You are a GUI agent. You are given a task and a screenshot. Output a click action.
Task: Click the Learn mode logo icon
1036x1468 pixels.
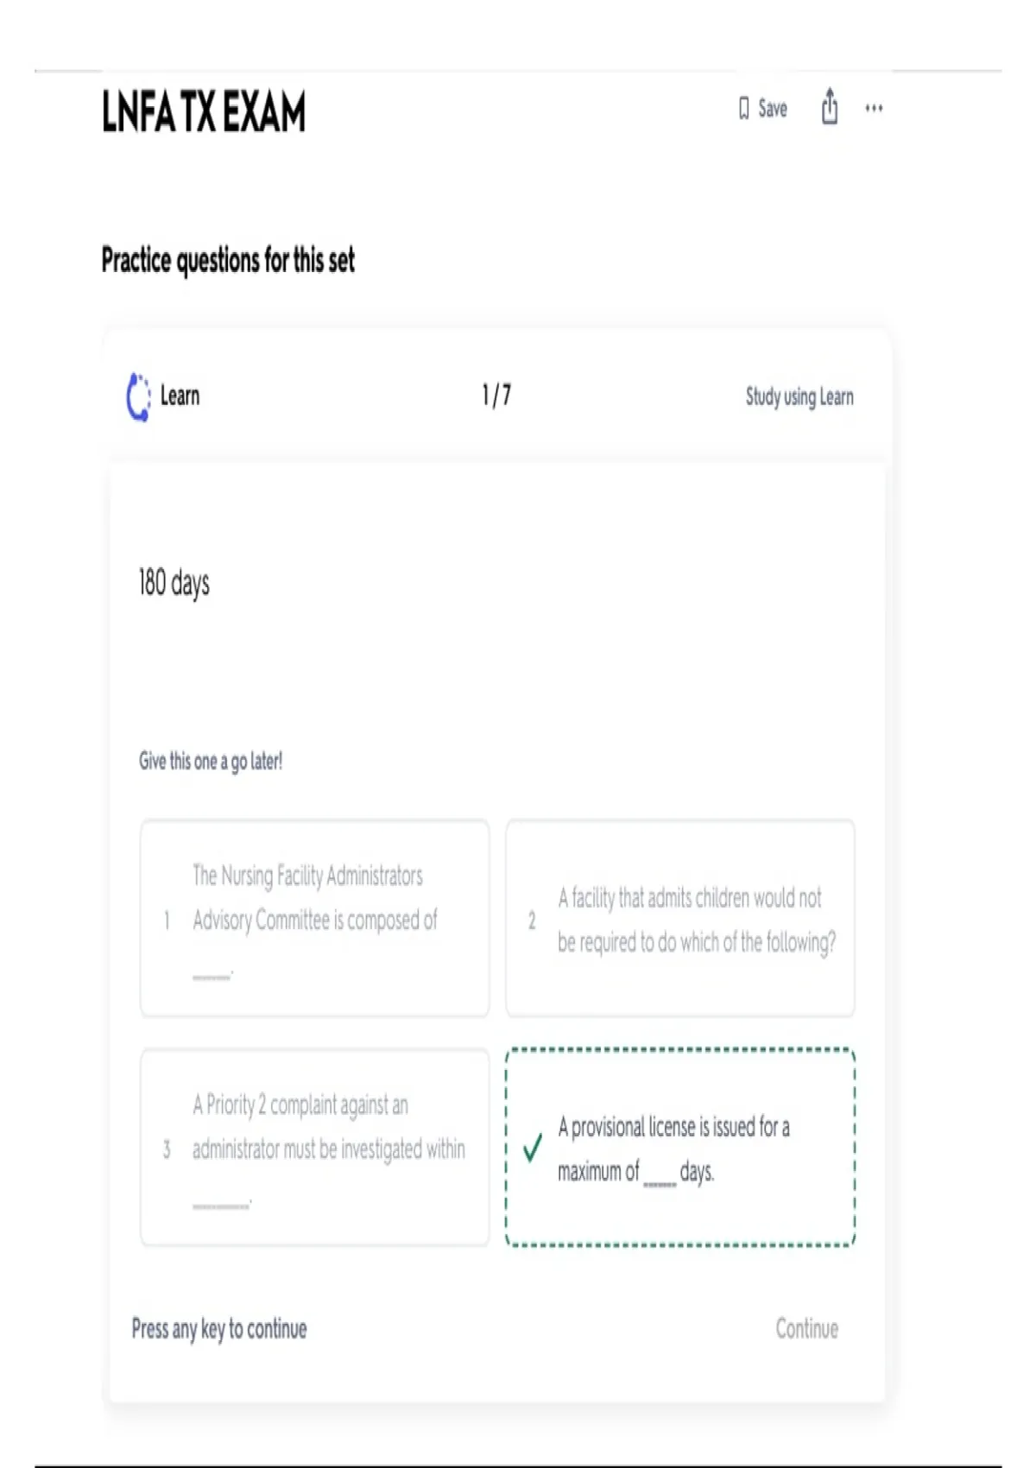pyautogui.click(x=138, y=397)
